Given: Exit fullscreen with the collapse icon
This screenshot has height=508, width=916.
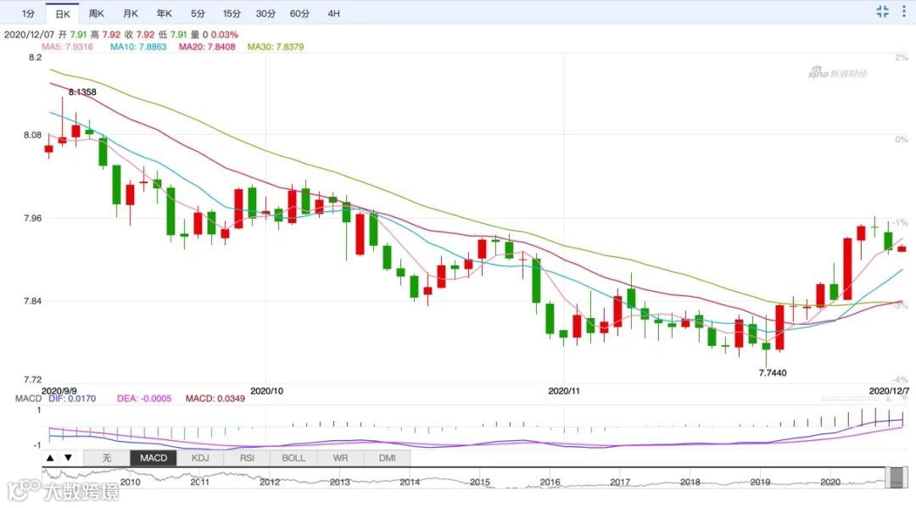Looking at the screenshot, I should click(882, 12).
